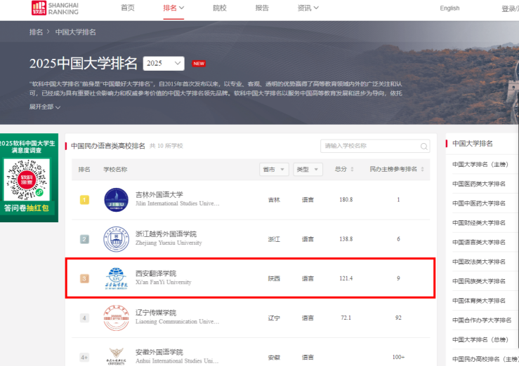Image resolution: width=519 pixels, height=366 pixels.
Task: Select 陕西 province cell
Action: 274,278
